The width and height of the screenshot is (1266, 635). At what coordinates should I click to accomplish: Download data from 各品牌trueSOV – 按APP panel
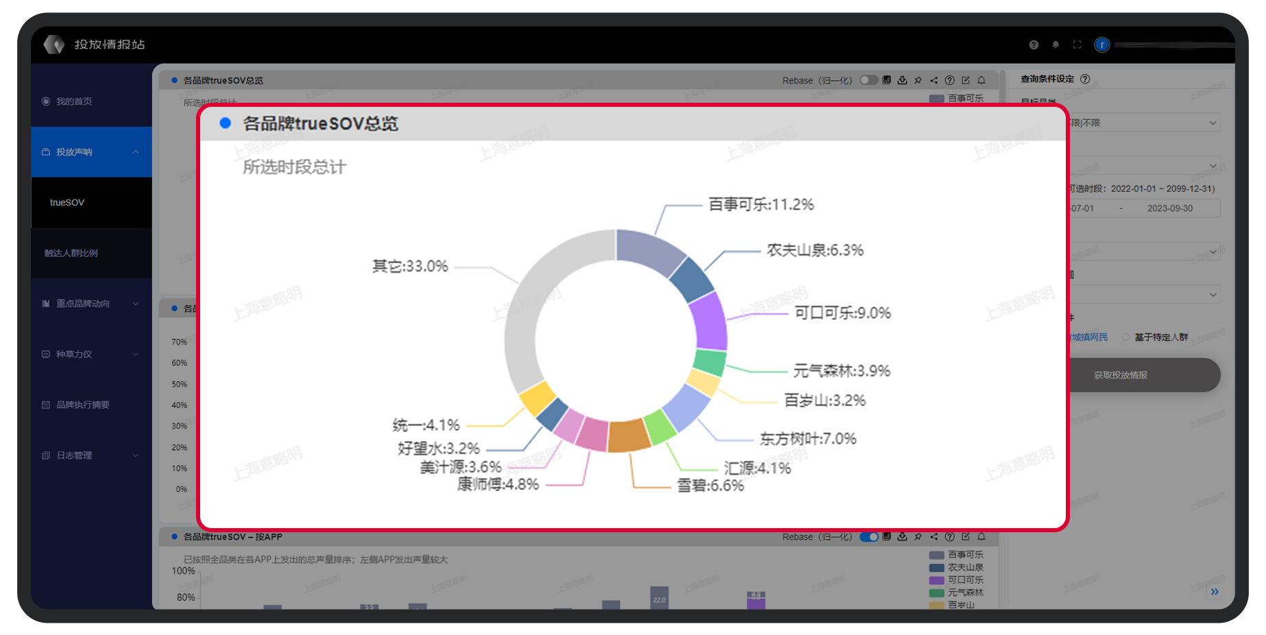[x=902, y=536]
